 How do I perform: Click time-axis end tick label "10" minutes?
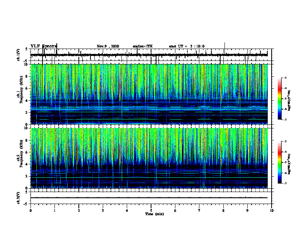click(272, 211)
